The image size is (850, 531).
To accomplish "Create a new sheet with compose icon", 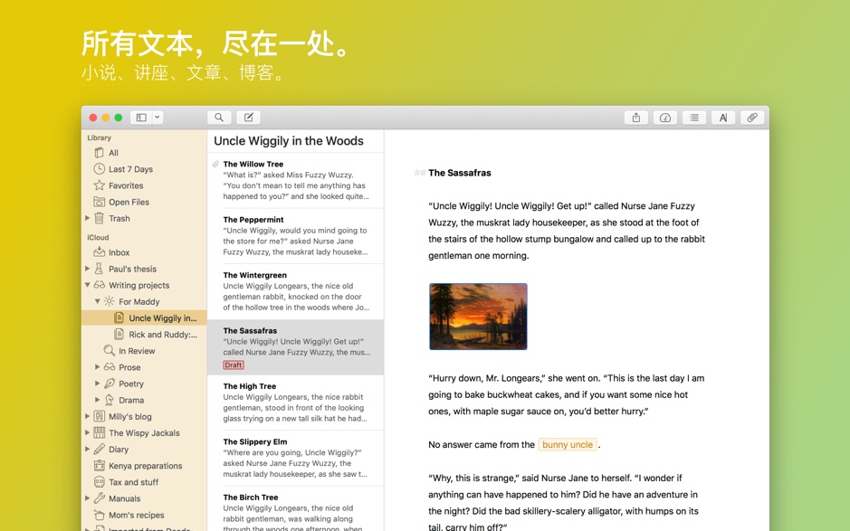I will [x=248, y=118].
